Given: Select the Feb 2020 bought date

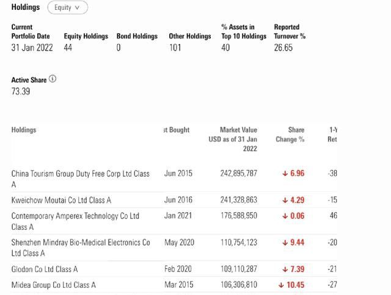Looking at the screenshot, I should coord(178,269).
